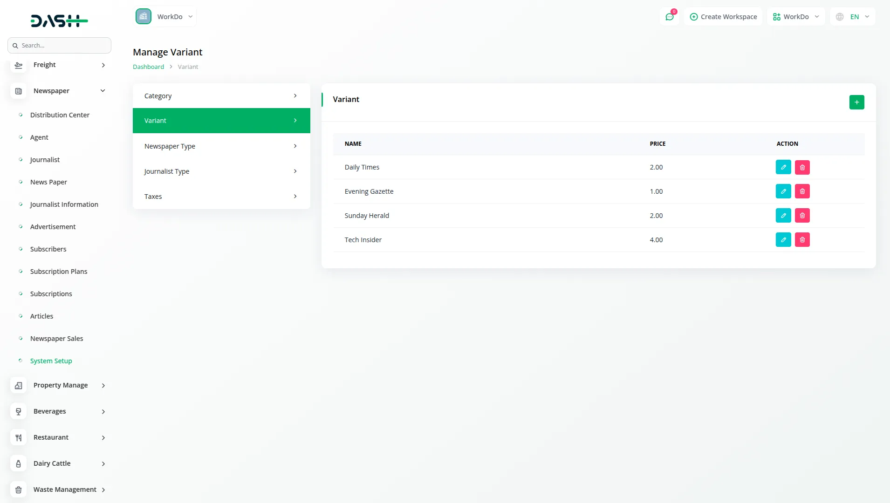
Task: Open the chat messages icon
Action: pyautogui.click(x=670, y=17)
